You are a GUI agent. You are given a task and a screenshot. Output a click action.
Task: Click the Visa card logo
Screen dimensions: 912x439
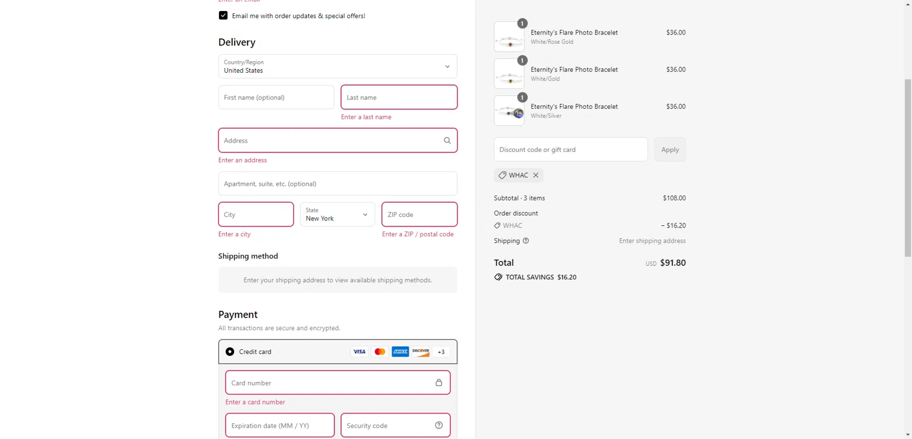[x=359, y=352]
